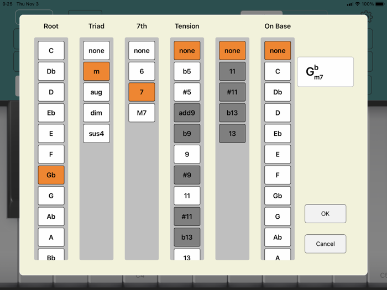This screenshot has width=387, height=290.
Task: Set On Base note to Eb
Action: tap(278, 134)
